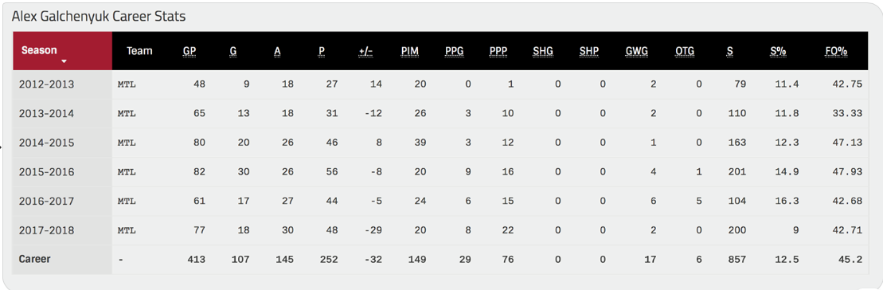Sort by PPP column header

pos(498,51)
